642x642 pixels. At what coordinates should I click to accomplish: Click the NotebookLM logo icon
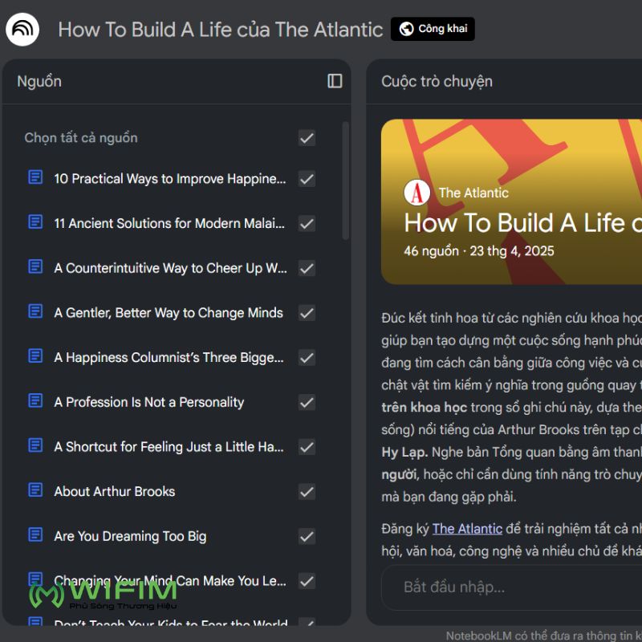(x=22, y=30)
